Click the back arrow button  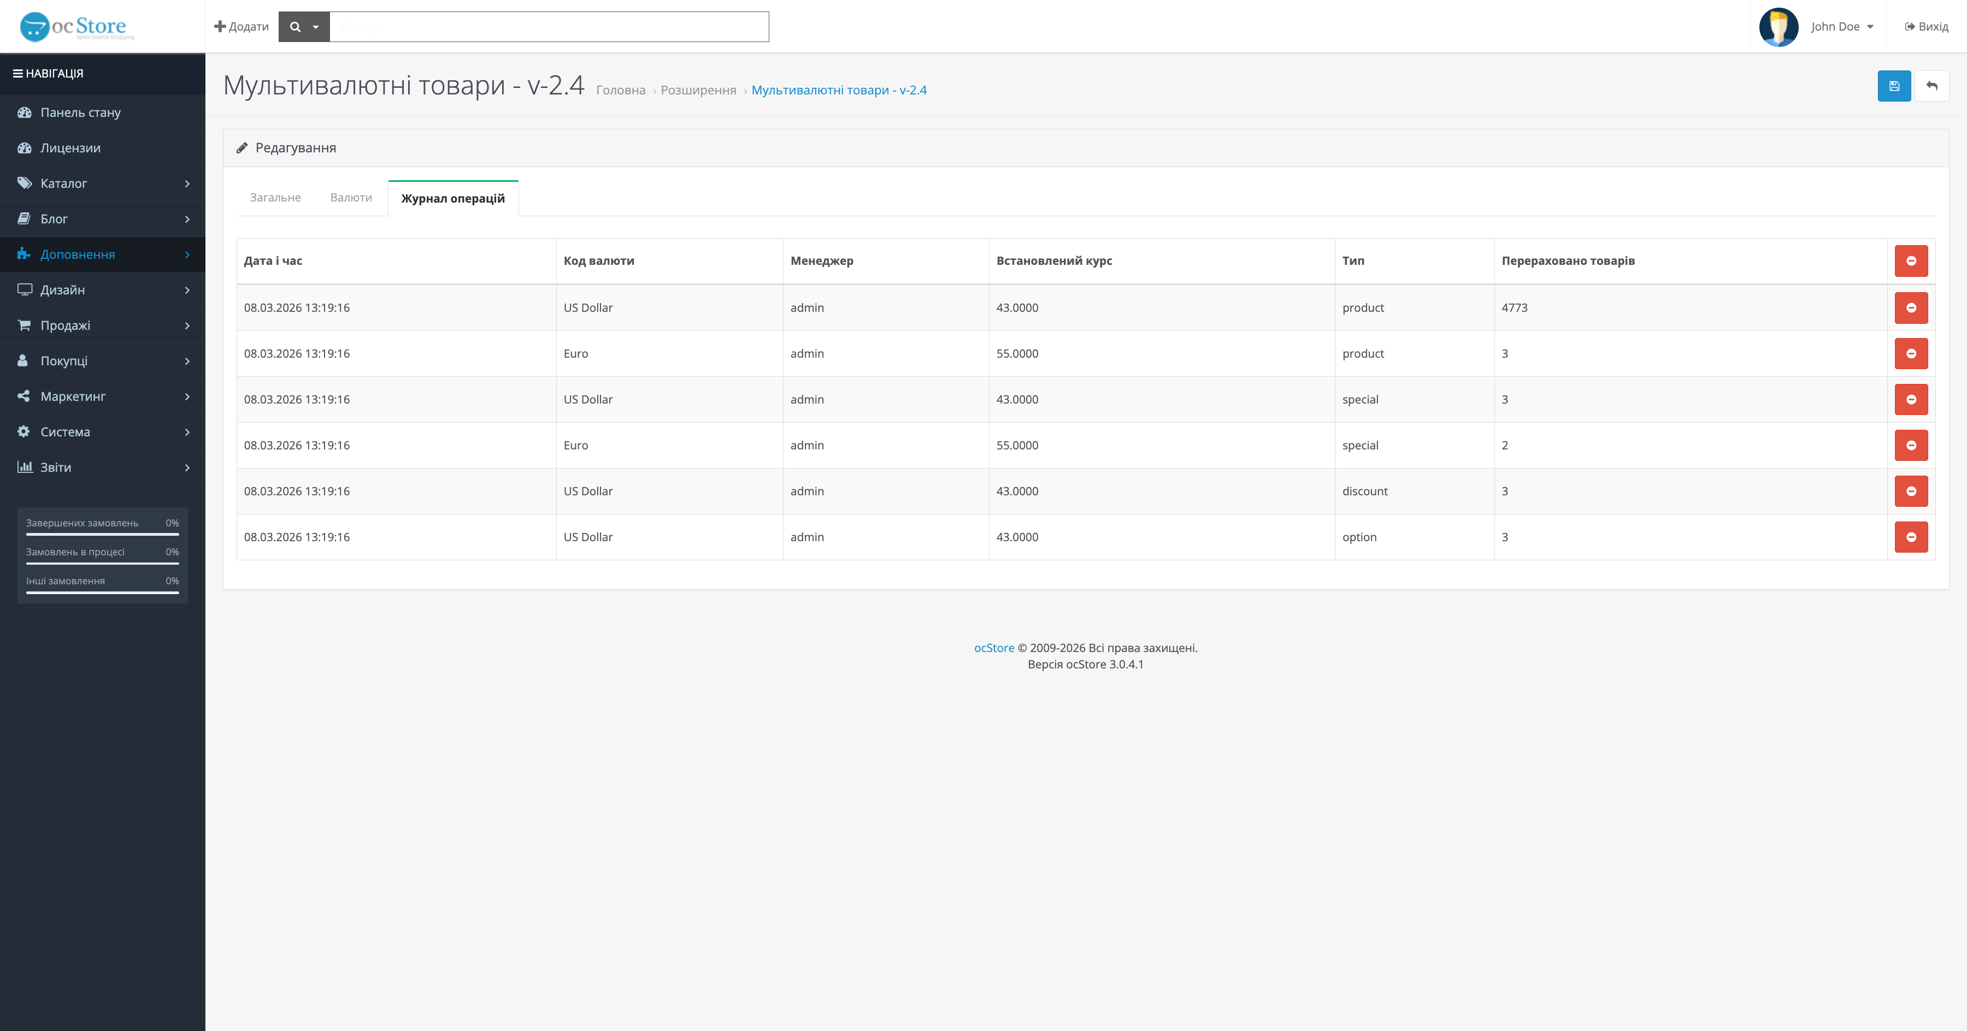1931,86
